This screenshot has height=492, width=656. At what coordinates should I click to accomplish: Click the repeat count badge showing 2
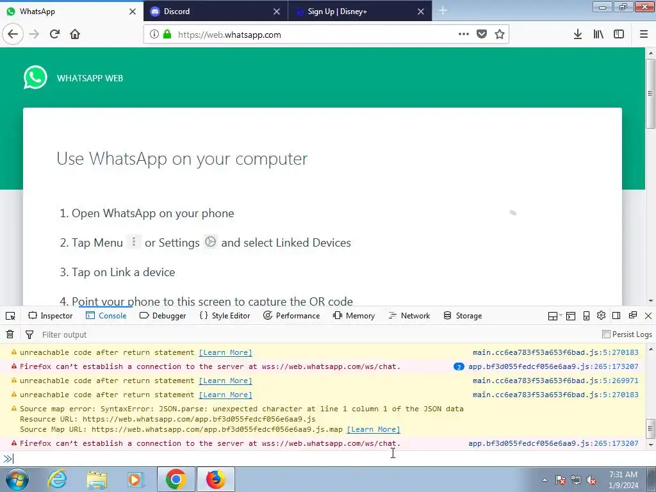click(x=459, y=367)
